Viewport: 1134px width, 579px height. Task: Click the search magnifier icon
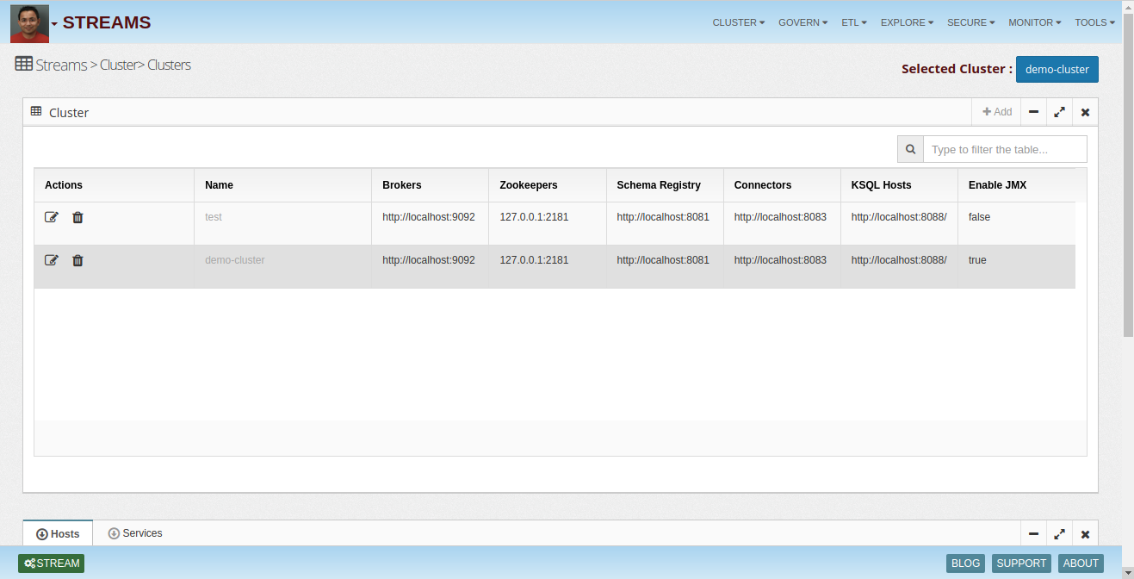point(910,149)
